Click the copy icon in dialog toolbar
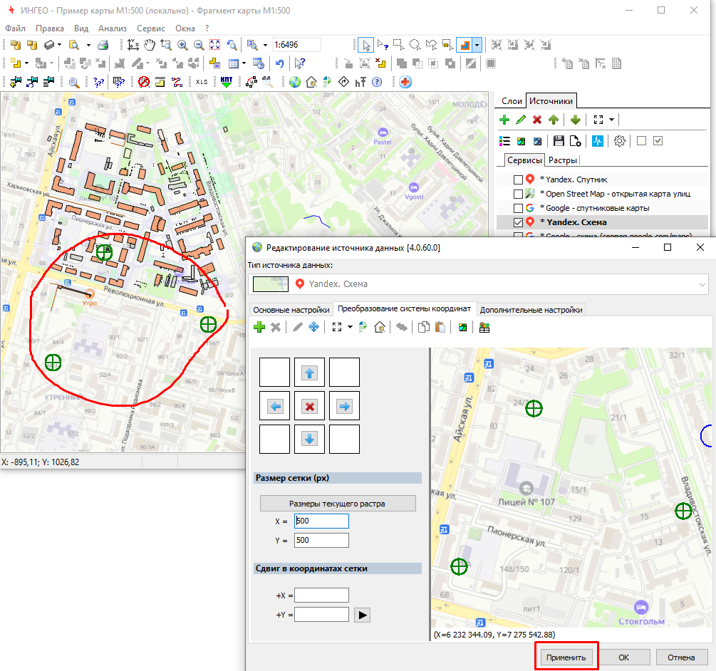The width and height of the screenshot is (716, 671). [424, 327]
